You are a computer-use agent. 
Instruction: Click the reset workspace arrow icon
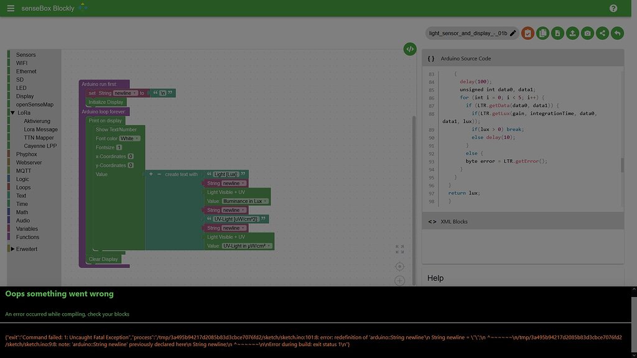click(617, 33)
